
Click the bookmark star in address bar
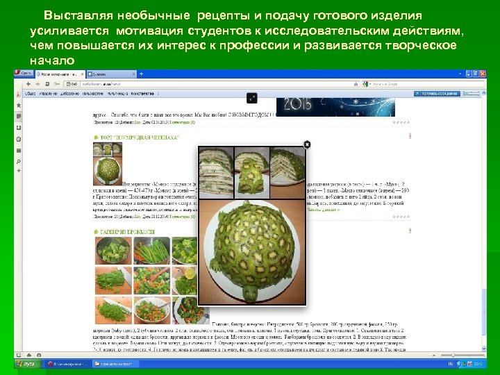click(356, 84)
